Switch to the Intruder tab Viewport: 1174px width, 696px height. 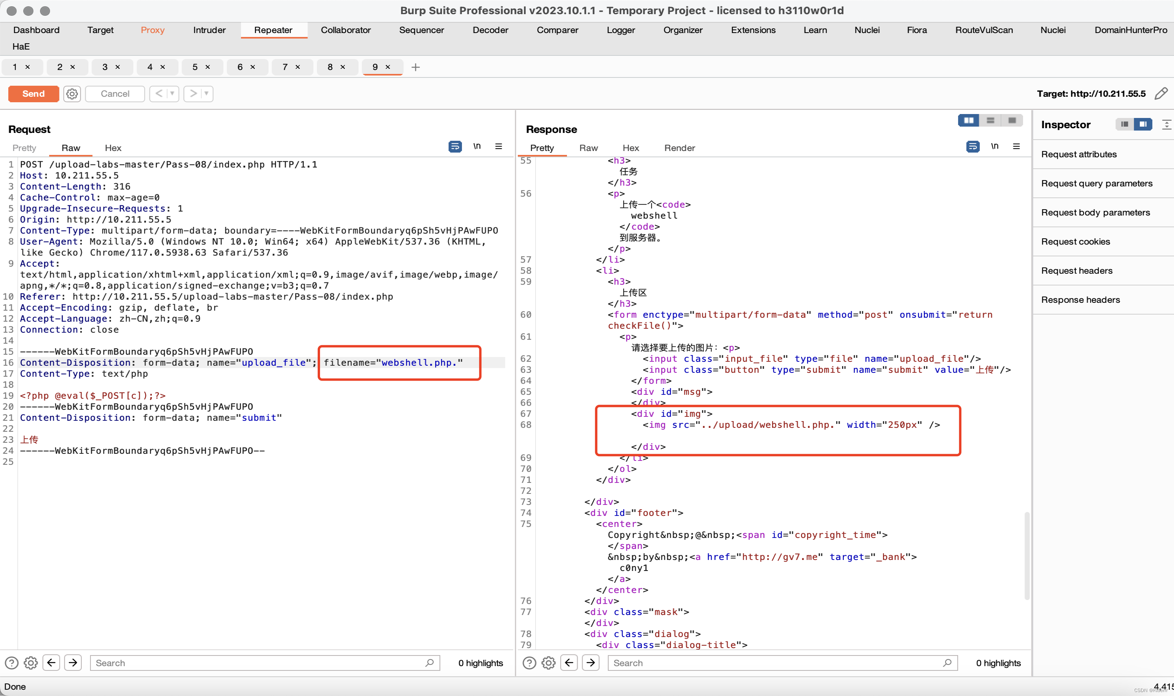pyautogui.click(x=209, y=30)
